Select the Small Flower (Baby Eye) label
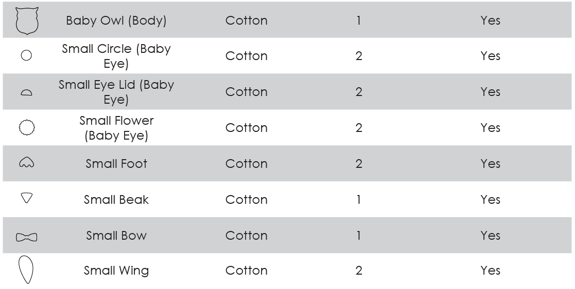This screenshot has width=575, height=289. (x=116, y=128)
